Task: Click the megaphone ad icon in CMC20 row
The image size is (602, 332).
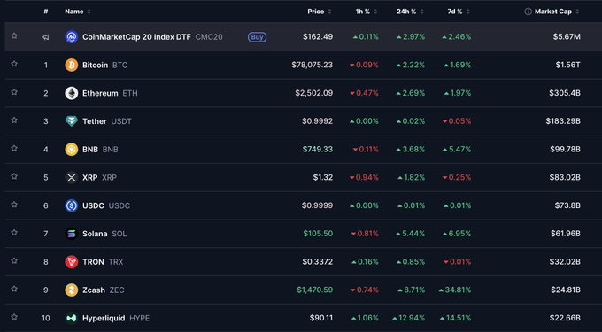Action: 46,37
